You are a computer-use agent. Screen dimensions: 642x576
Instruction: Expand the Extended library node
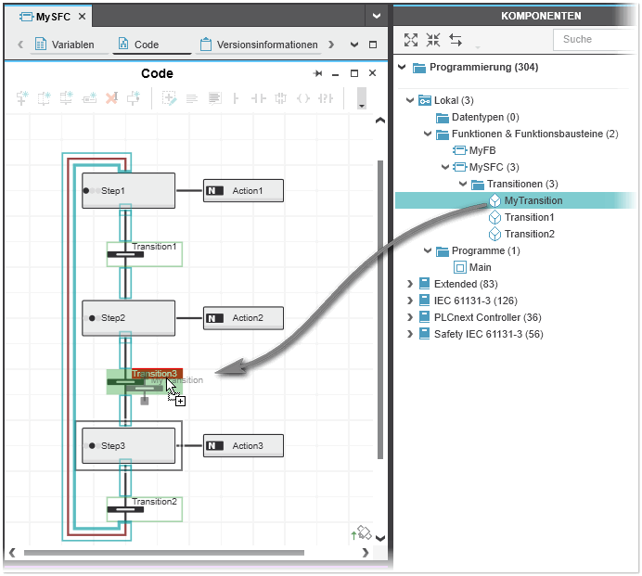pos(410,284)
